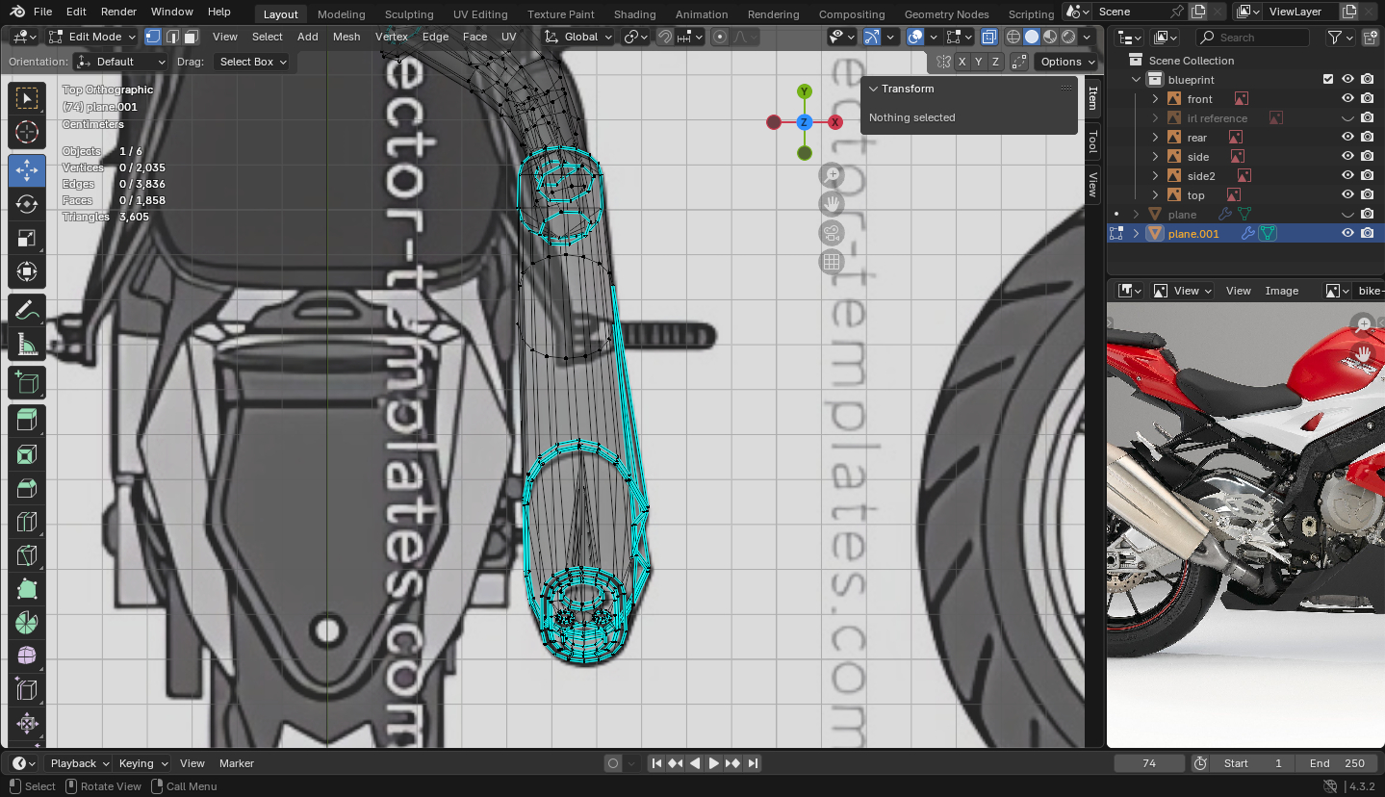Toggle the blueprint collection exclude checkbox

(x=1328, y=80)
